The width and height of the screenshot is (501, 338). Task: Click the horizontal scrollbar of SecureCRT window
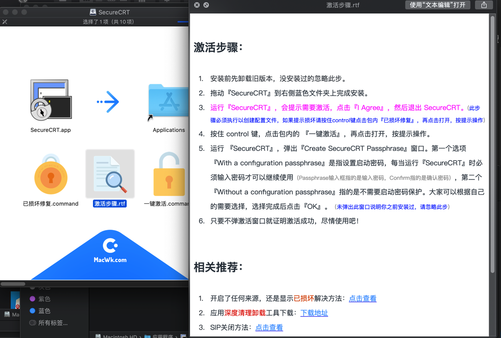[13, 284]
